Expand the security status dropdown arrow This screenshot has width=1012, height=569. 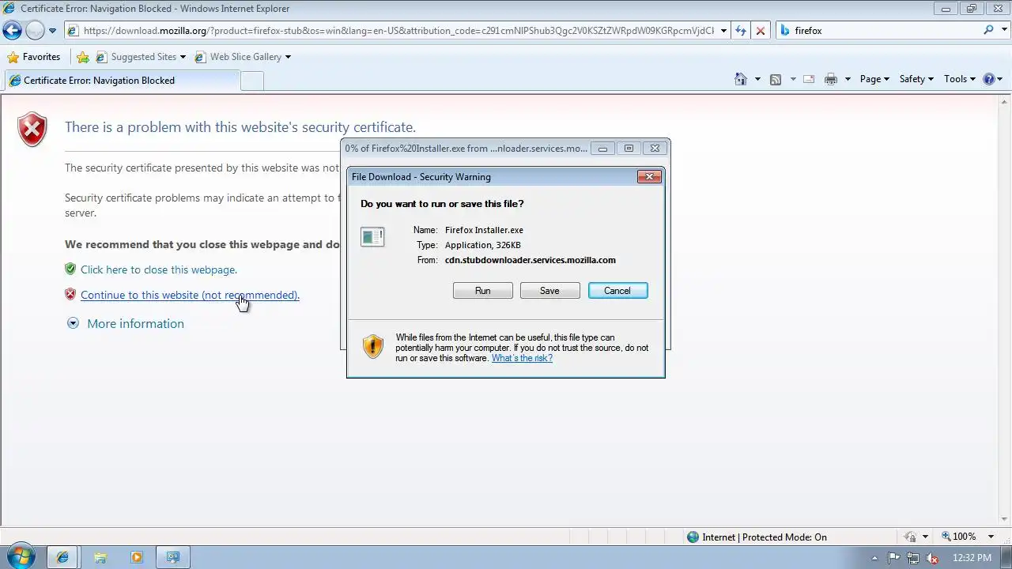coord(925,537)
